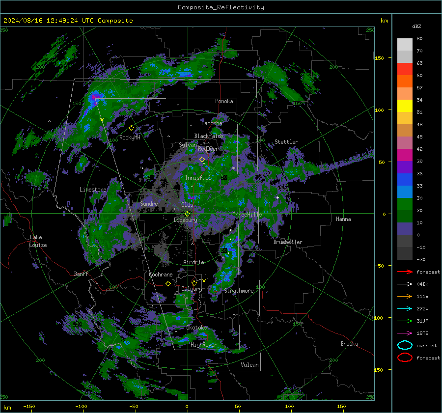Click the ThreeHills label

(x=247, y=215)
